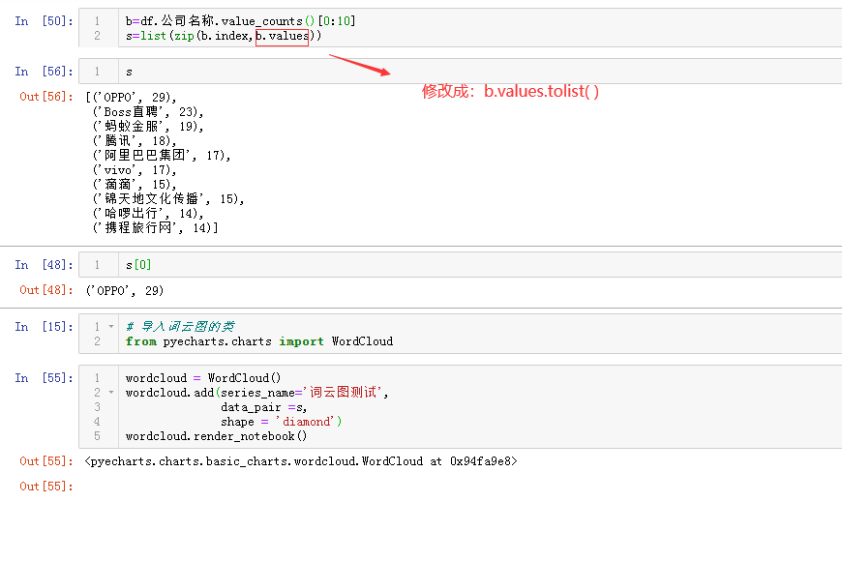Click code cell In [56] containing s
Viewport: 842px width, 561px height.
coord(461,72)
